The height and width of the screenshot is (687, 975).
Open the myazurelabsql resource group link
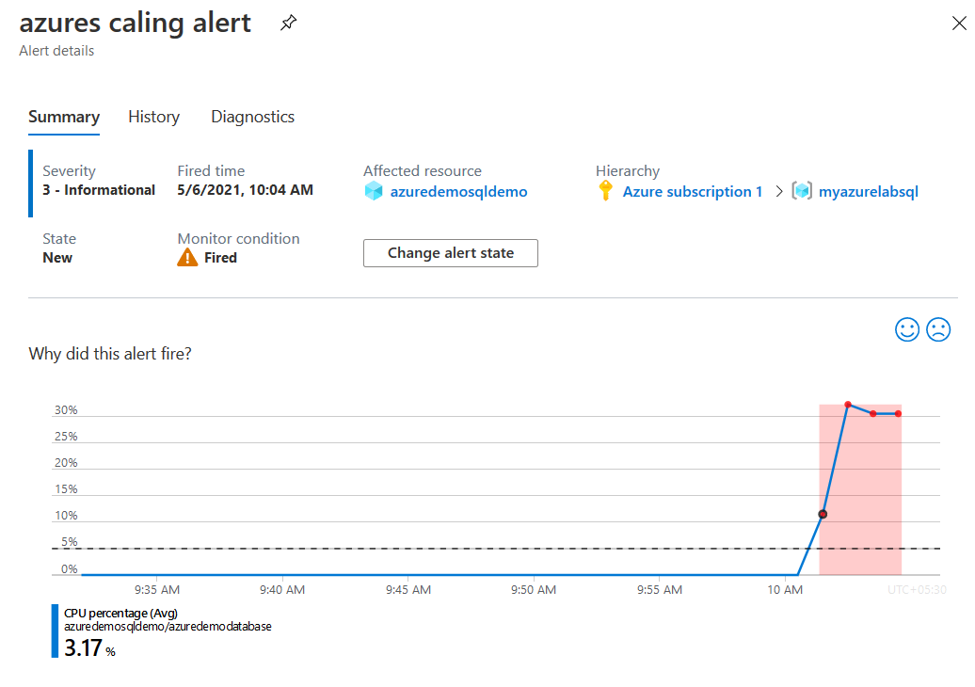coord(868,191)
